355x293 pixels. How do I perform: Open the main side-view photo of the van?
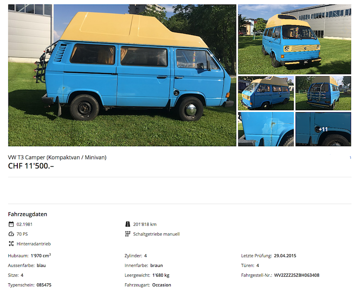122,75
